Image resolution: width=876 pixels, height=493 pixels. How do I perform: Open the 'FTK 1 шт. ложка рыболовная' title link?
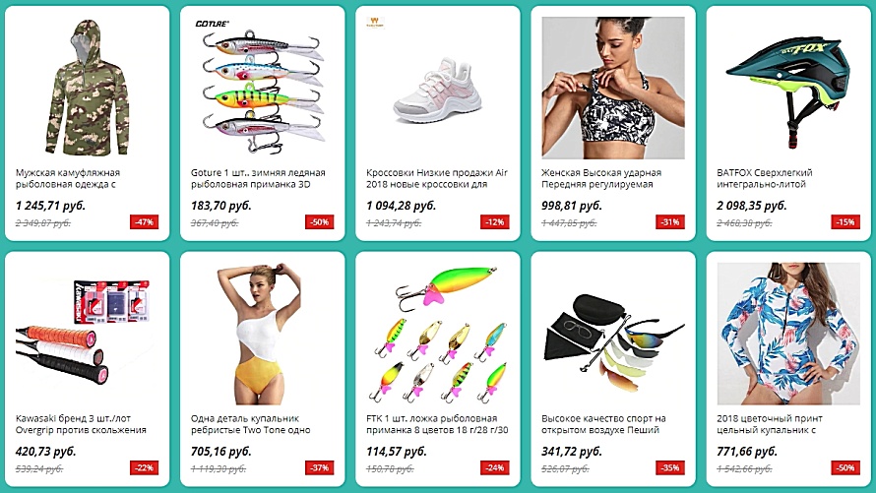437,424
